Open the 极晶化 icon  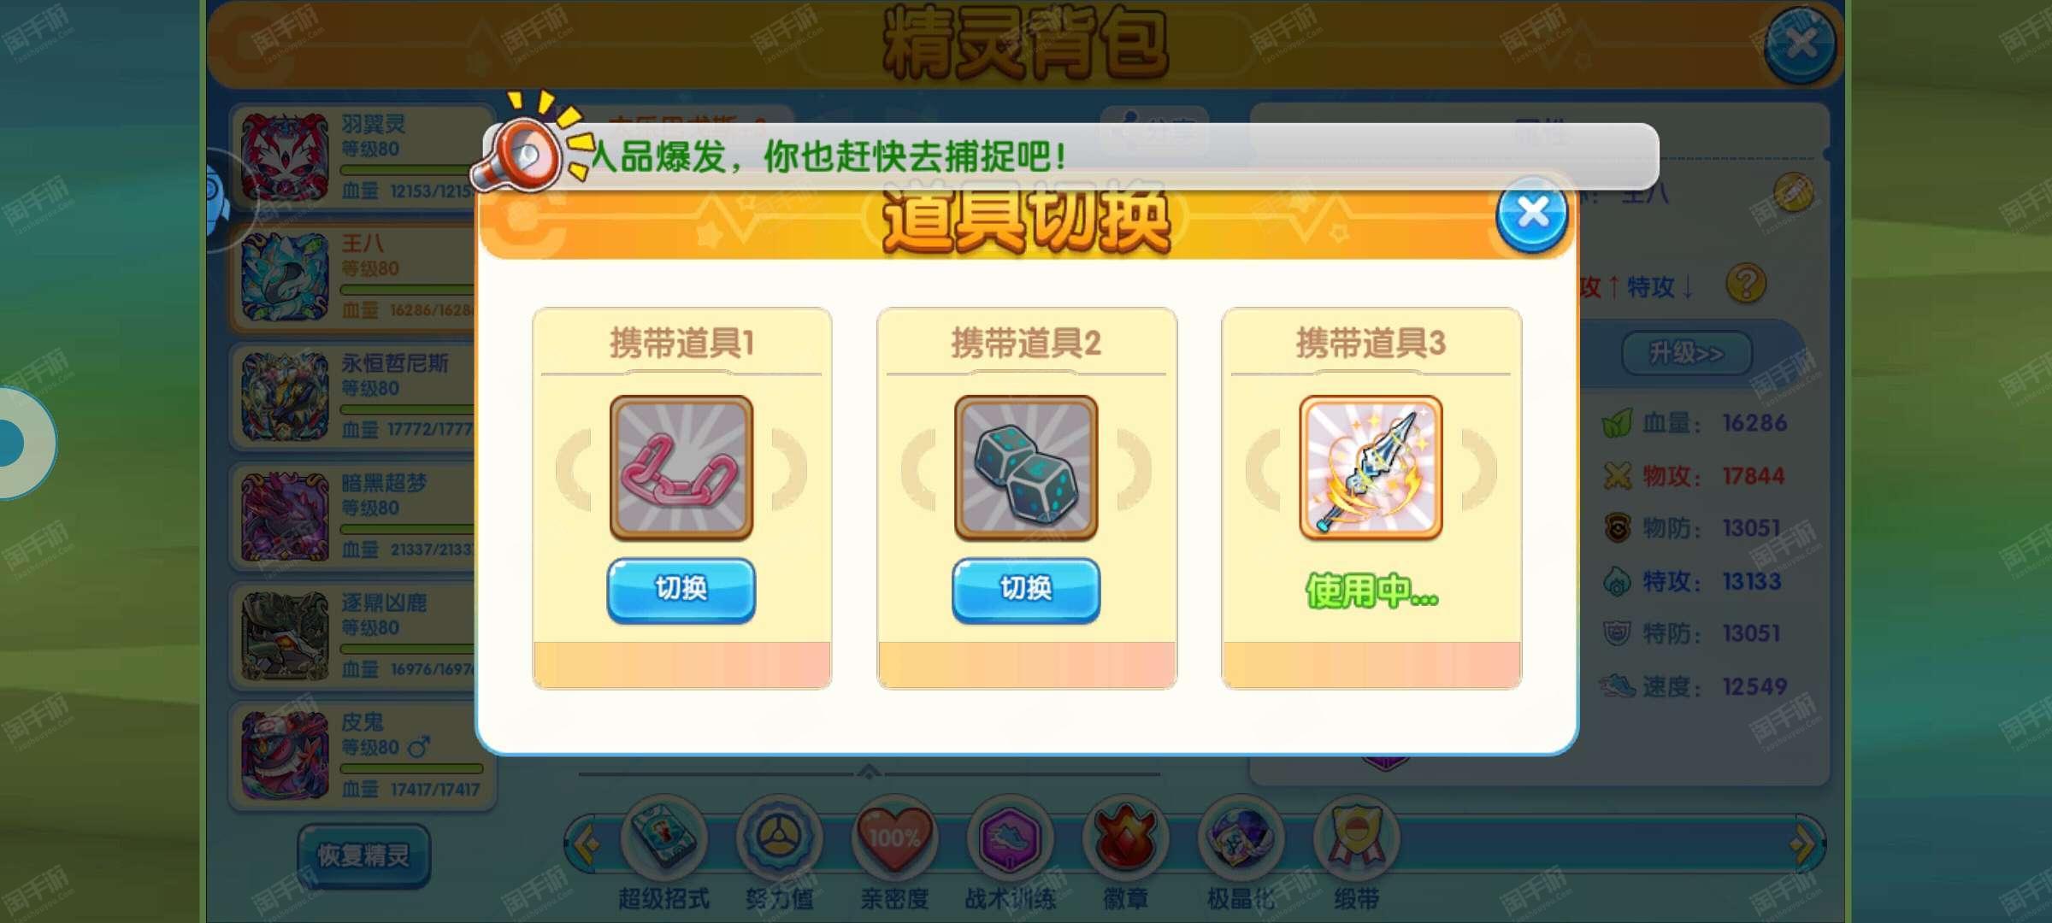[1241, 839]
